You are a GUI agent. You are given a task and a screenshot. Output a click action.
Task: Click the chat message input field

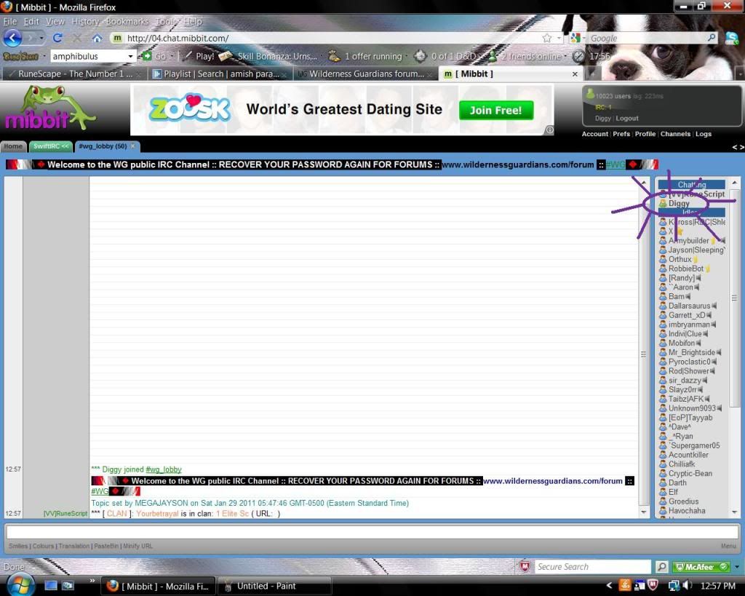click(x=372, y=532)
